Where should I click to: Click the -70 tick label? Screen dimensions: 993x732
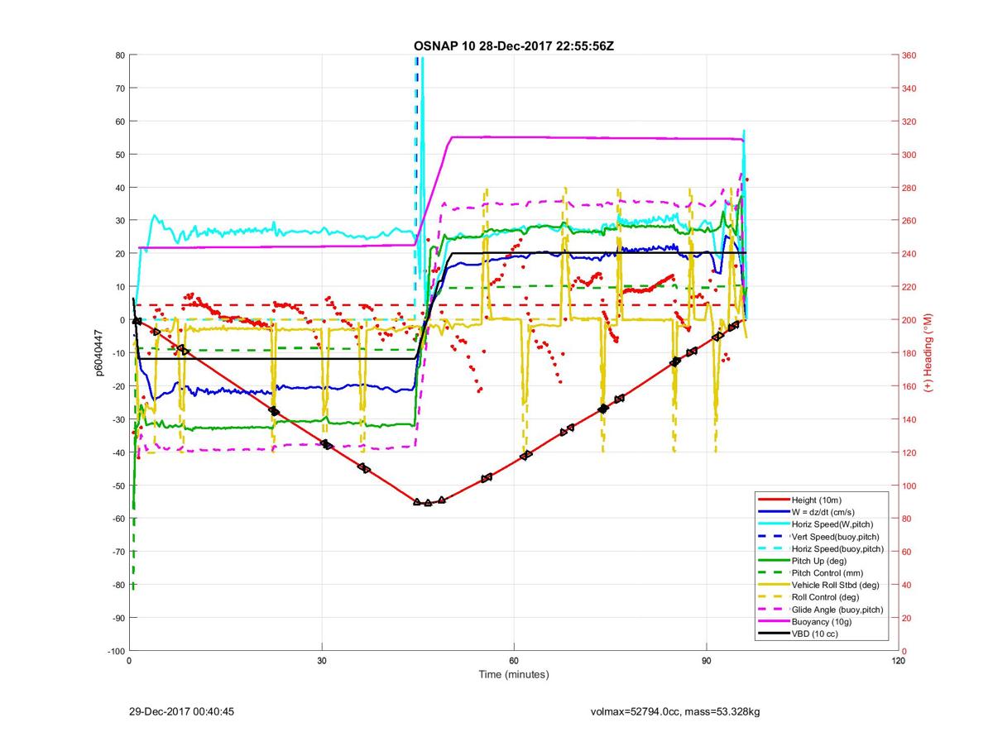pyautogui.click(x=118, y=552)
